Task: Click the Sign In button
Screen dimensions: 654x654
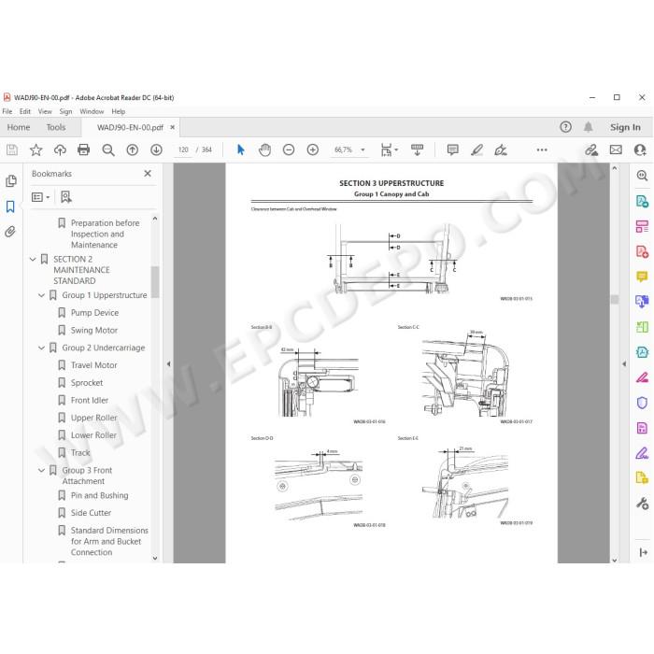Action: [x=625, y=127]
